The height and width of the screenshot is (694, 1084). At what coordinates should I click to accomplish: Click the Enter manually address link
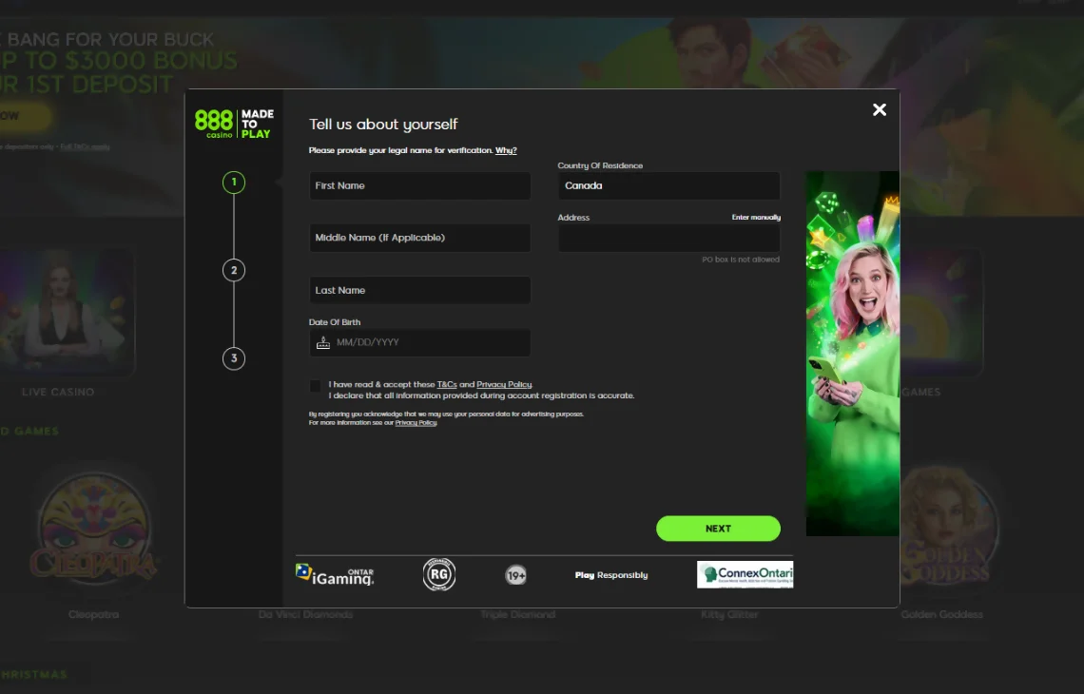tap(756, 217)
